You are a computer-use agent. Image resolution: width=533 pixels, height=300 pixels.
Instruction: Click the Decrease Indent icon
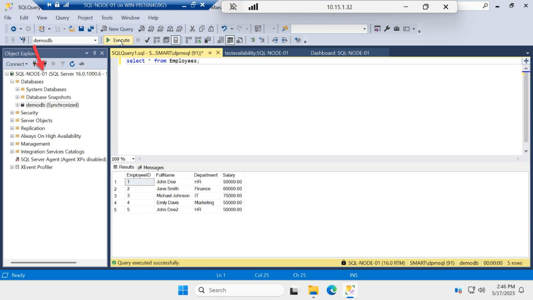coord(275,40)
